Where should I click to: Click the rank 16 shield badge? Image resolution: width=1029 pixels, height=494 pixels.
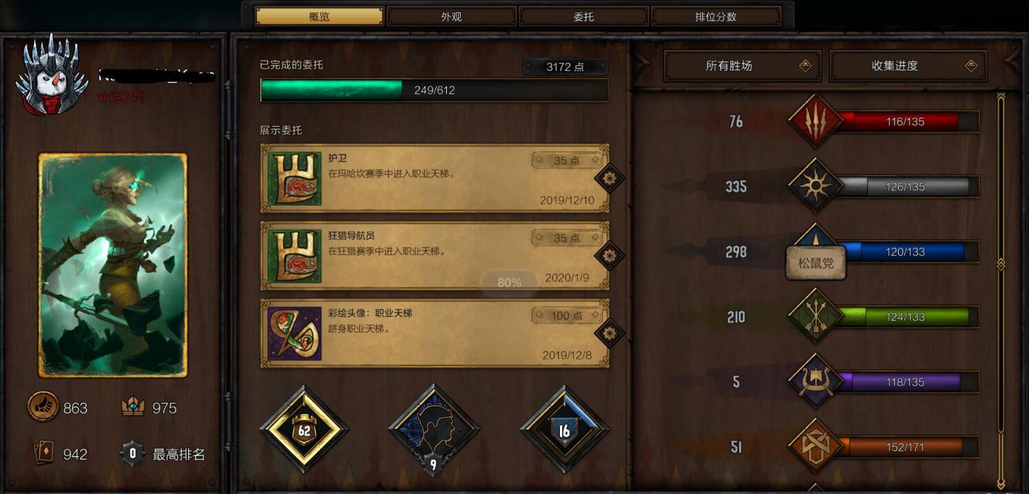(x=564, y=430)
